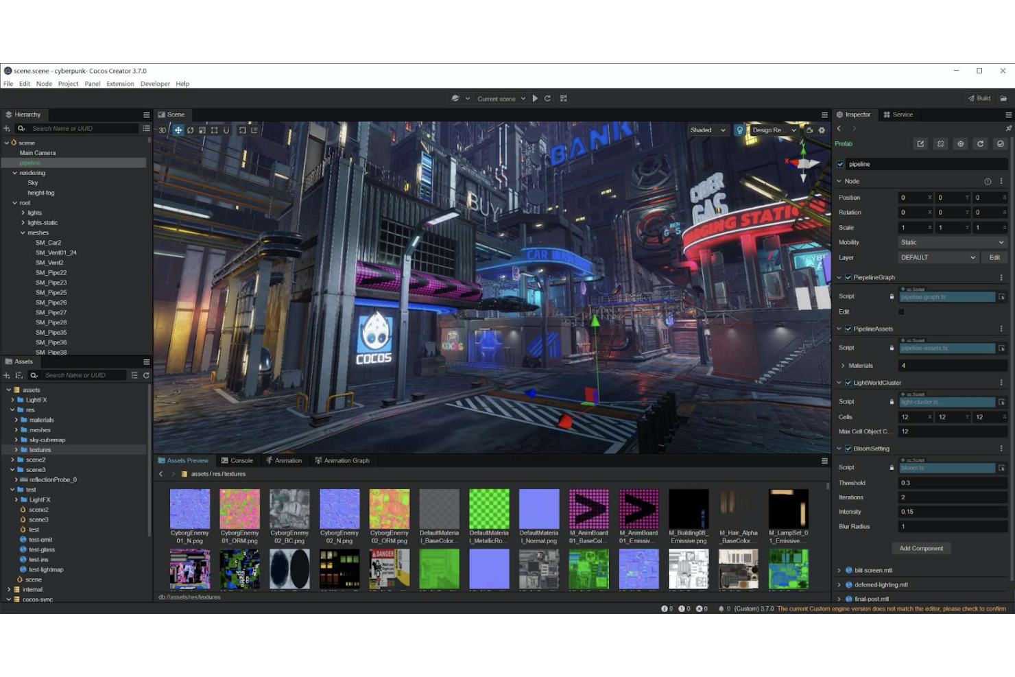Uncheck the PipelineGraph component checkbox
Viewport: 1015px width, 677px height.
click(847, 277)
